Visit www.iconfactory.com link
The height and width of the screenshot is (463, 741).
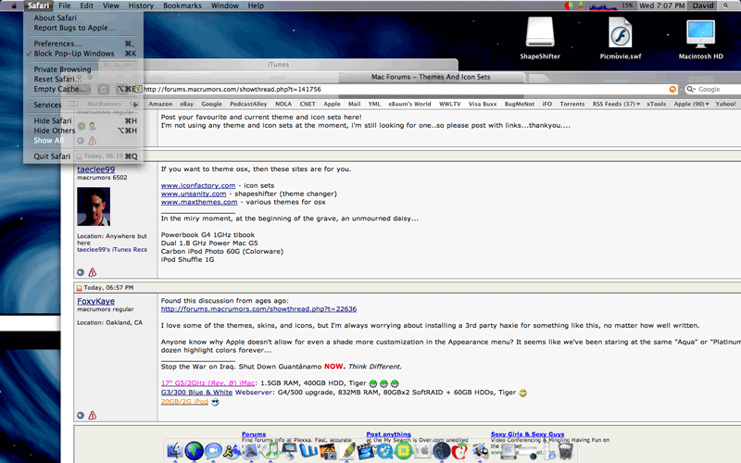pyautogui.click(x=198, y=186)
